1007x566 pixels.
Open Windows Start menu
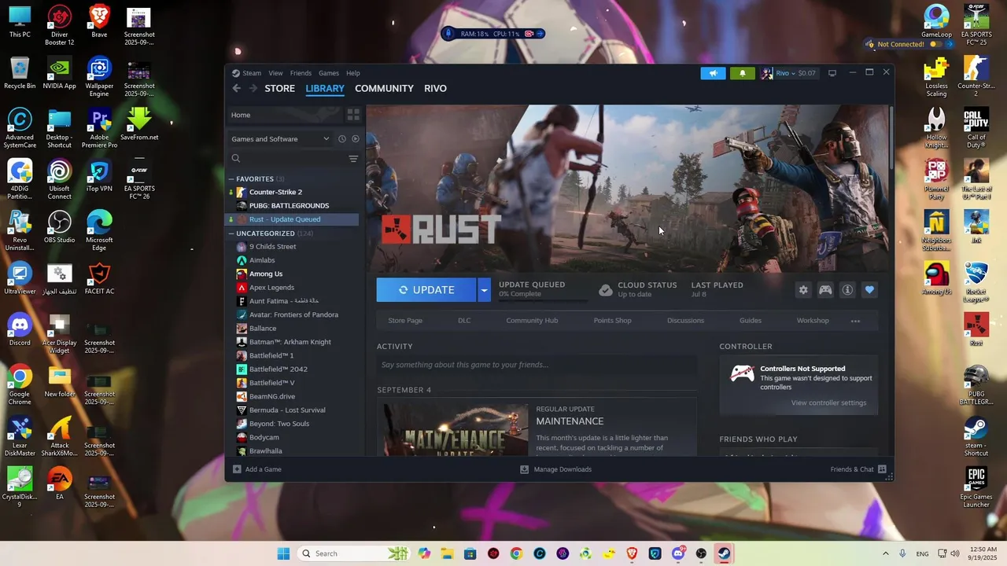(x=283, y=553)
